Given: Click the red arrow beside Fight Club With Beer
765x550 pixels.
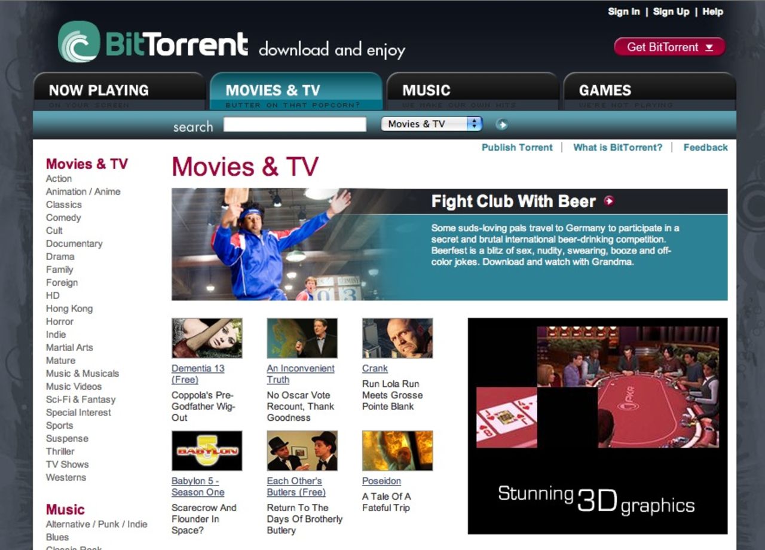Looking at the screenshot, I should coord(609,201).
